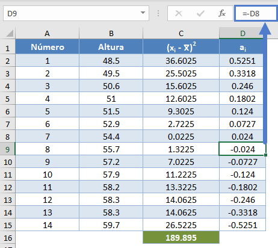Click cell containing 1.3225

click(x=181, y=149)
